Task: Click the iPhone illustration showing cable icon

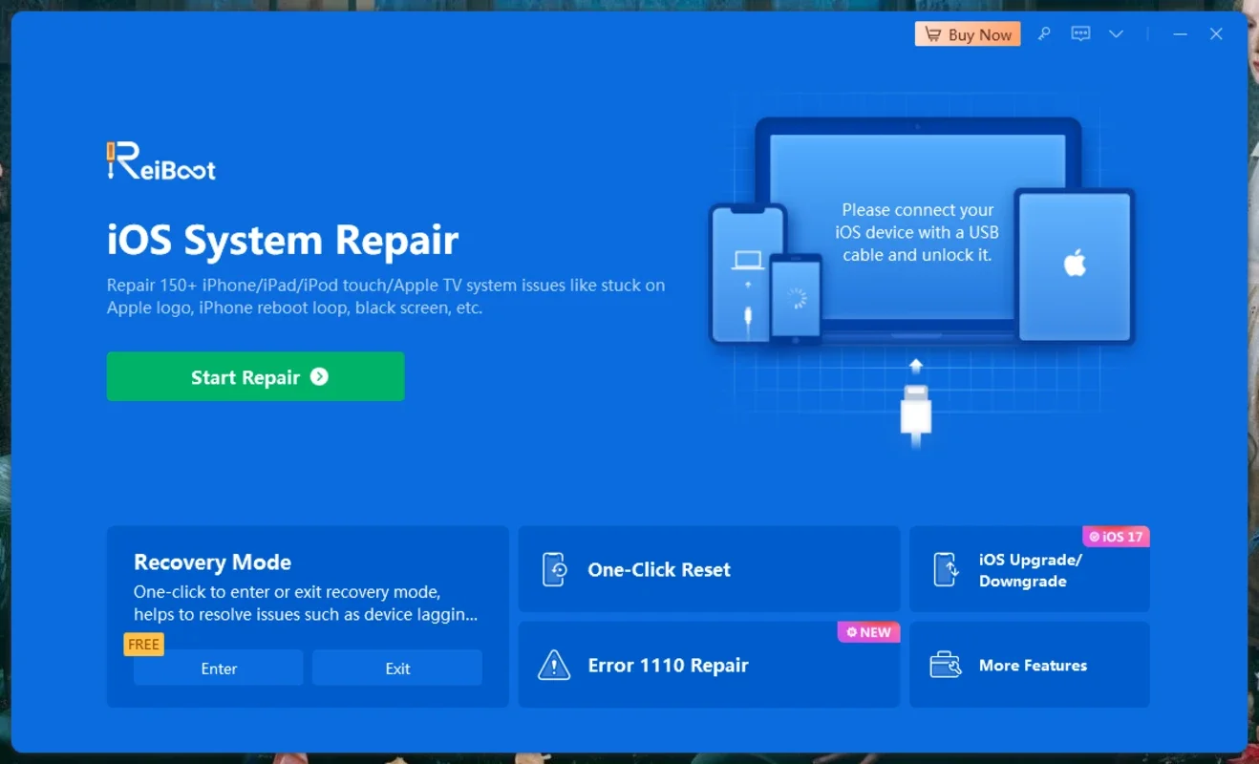Action: tap(748, 273)
